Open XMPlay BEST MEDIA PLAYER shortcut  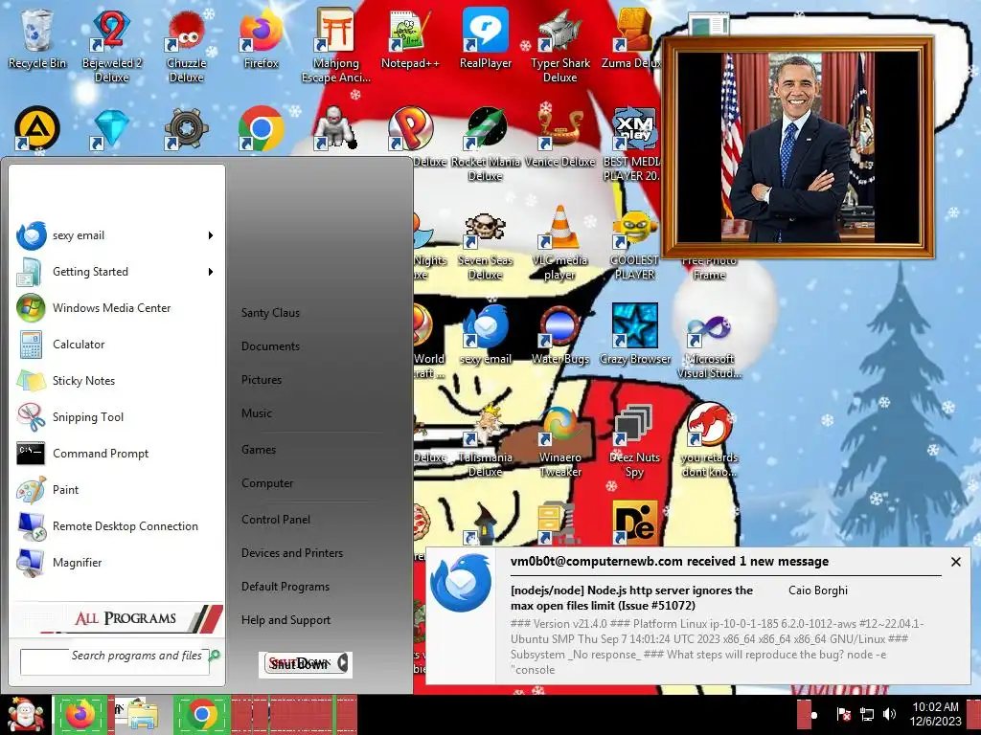tap(632, 144)
